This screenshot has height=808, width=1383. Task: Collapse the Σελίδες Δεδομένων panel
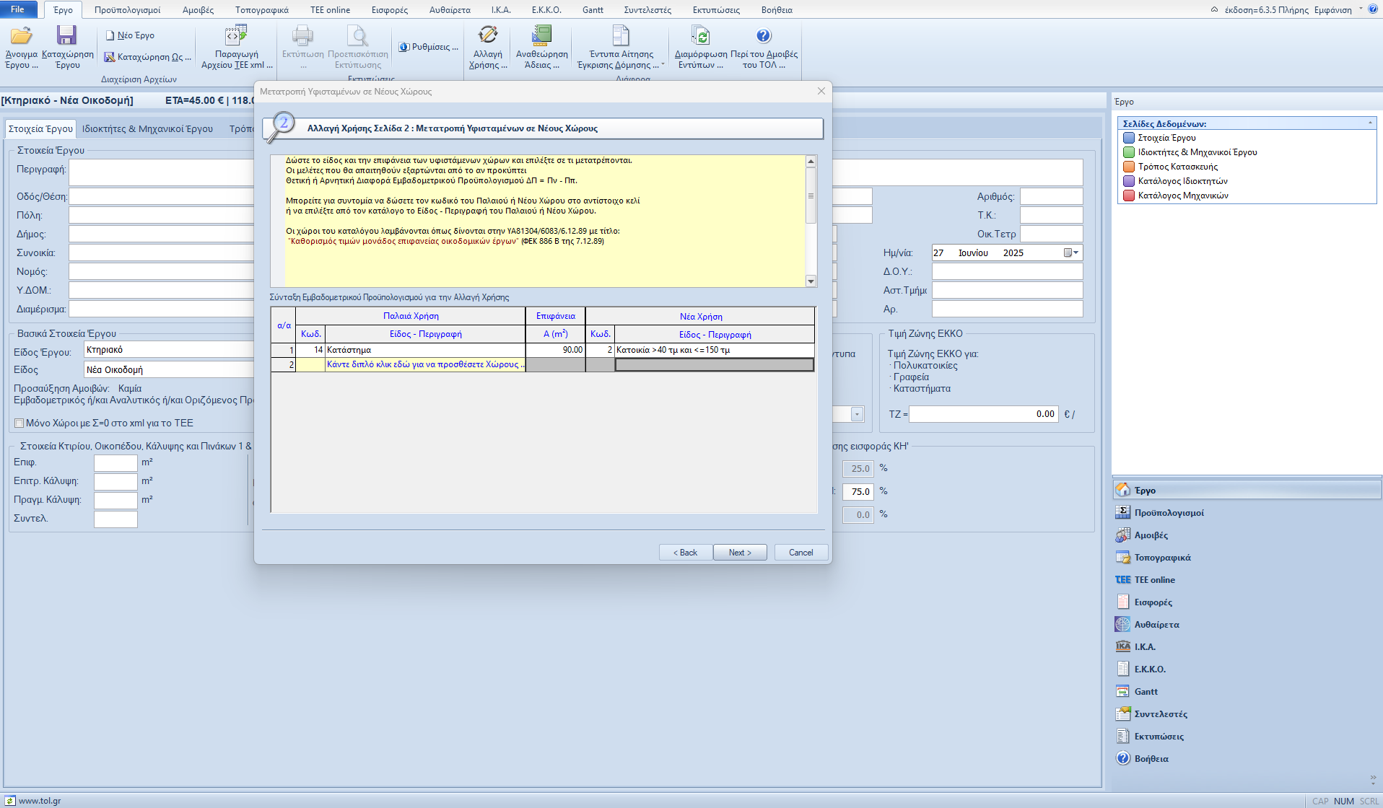1369,123
